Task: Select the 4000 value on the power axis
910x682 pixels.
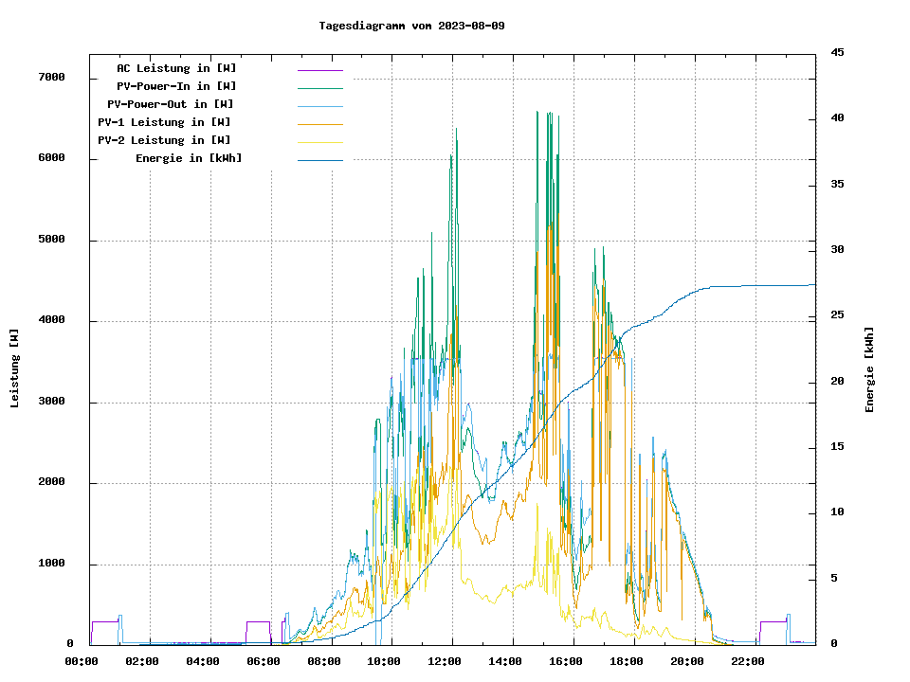Action: coord(50,321)
